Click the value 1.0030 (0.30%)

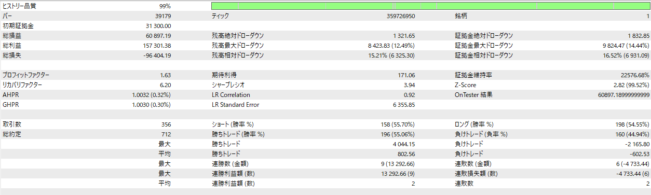pos(152,105)
